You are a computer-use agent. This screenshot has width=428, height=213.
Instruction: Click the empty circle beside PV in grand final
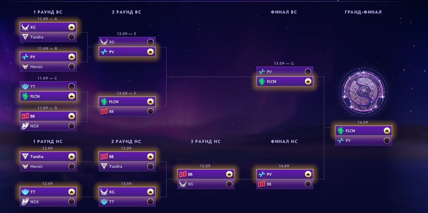click(x=387, y=141)
